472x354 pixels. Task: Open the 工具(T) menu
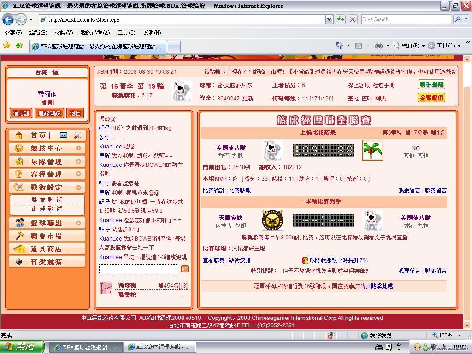click(x=126, y=33)
